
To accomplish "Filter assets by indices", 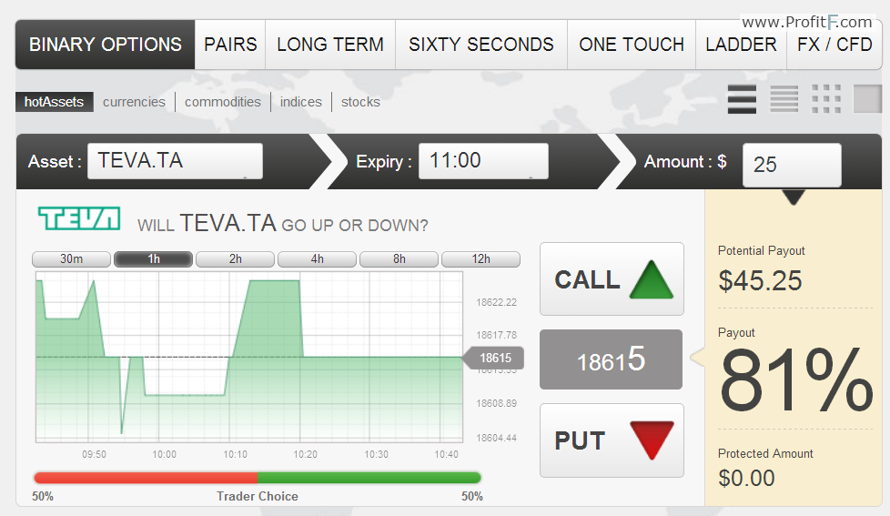I will pos(301,102).
